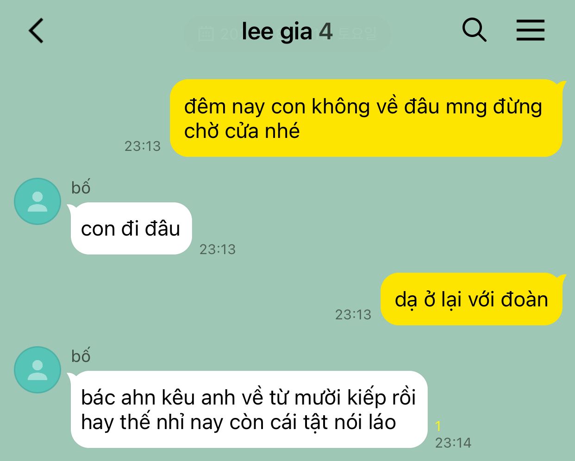Tap bố's avatar beside 'con đi đâu'

(x=37, y=201)
